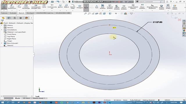
Task: Open the DimXpertManager panel tab
Action: click(21, 18)
